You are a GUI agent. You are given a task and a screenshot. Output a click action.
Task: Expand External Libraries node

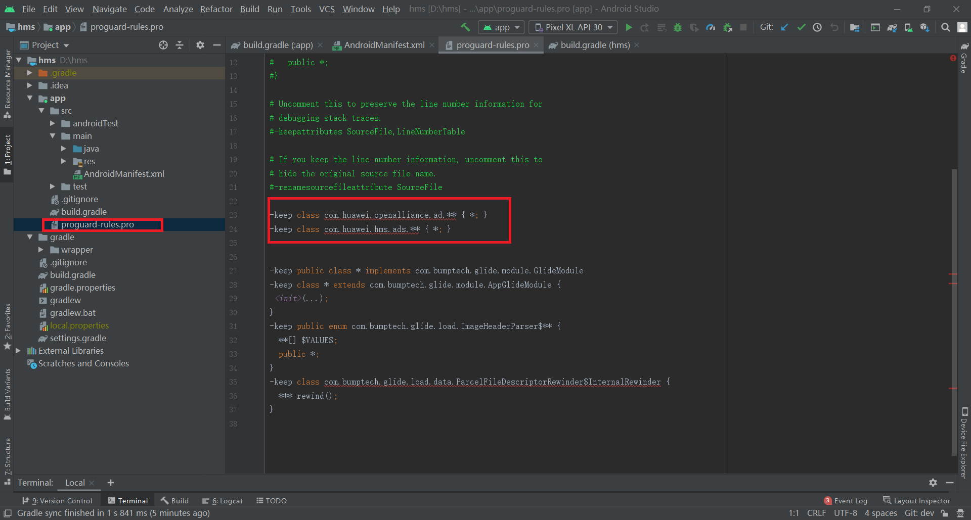[18, 351]
